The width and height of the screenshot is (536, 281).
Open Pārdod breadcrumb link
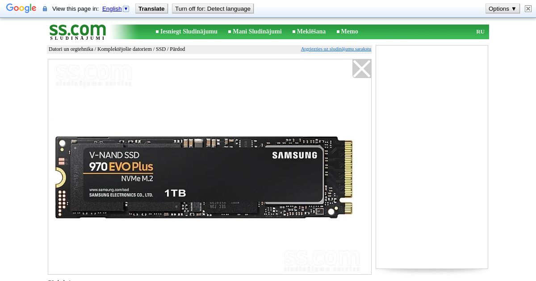pyautogui.click(x=177, y=49)
